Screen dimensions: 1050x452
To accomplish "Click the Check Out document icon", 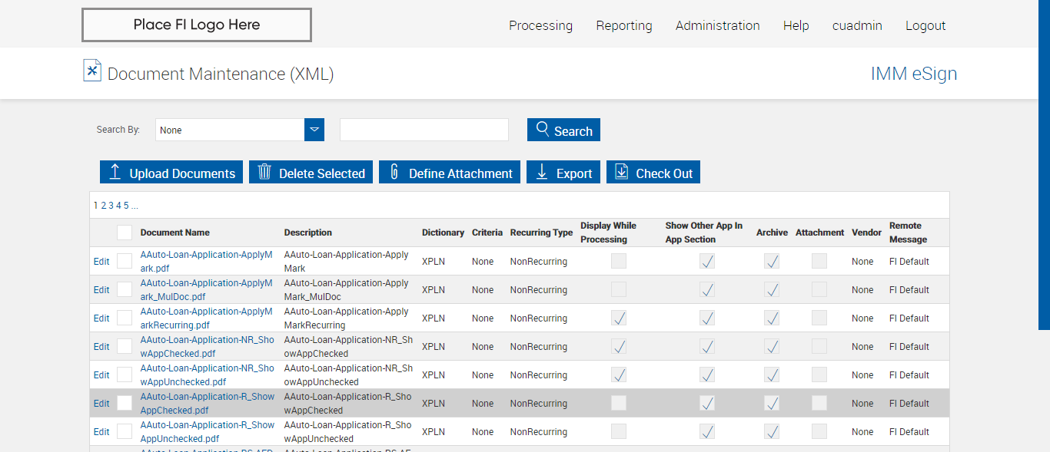I will [621, 172].
